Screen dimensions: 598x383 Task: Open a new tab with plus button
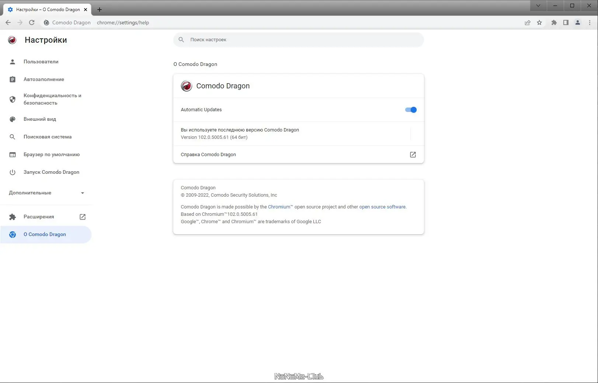99,10
